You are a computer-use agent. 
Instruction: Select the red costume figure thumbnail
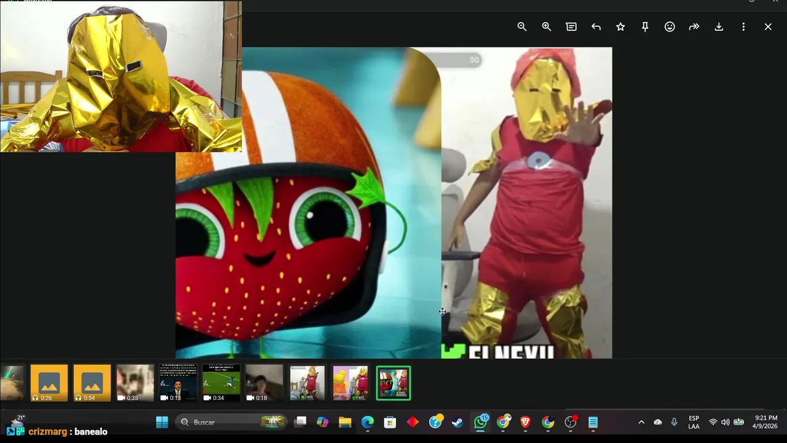coord(307,383)
